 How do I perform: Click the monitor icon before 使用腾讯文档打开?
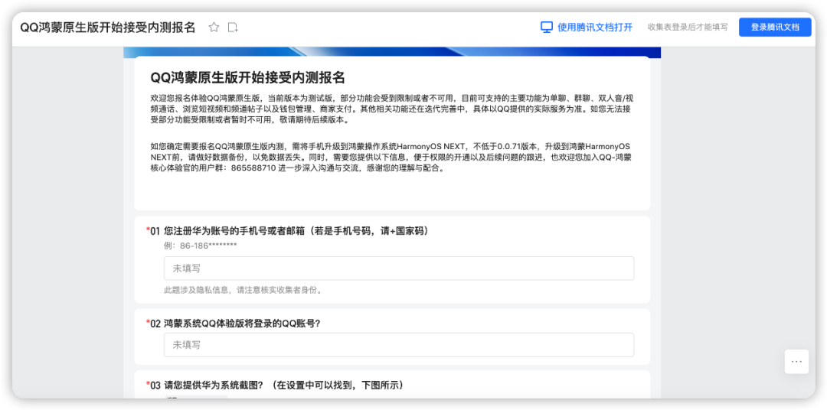[547, 28]
